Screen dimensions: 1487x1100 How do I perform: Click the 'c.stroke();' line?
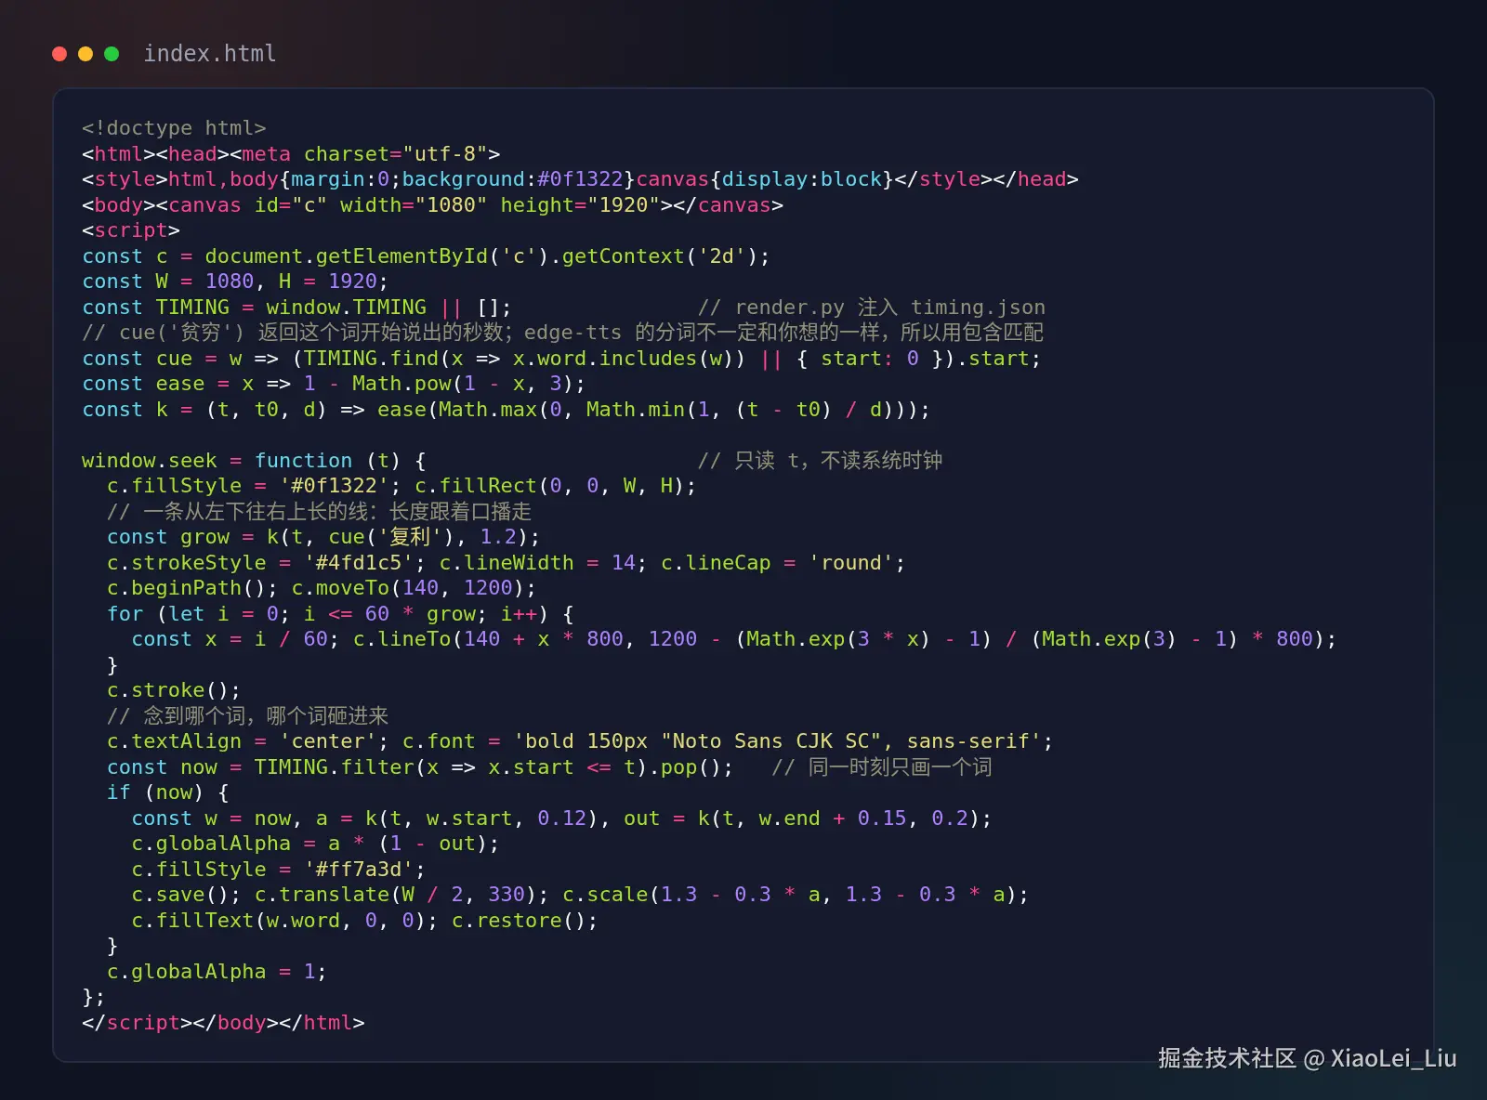(174, 690)
